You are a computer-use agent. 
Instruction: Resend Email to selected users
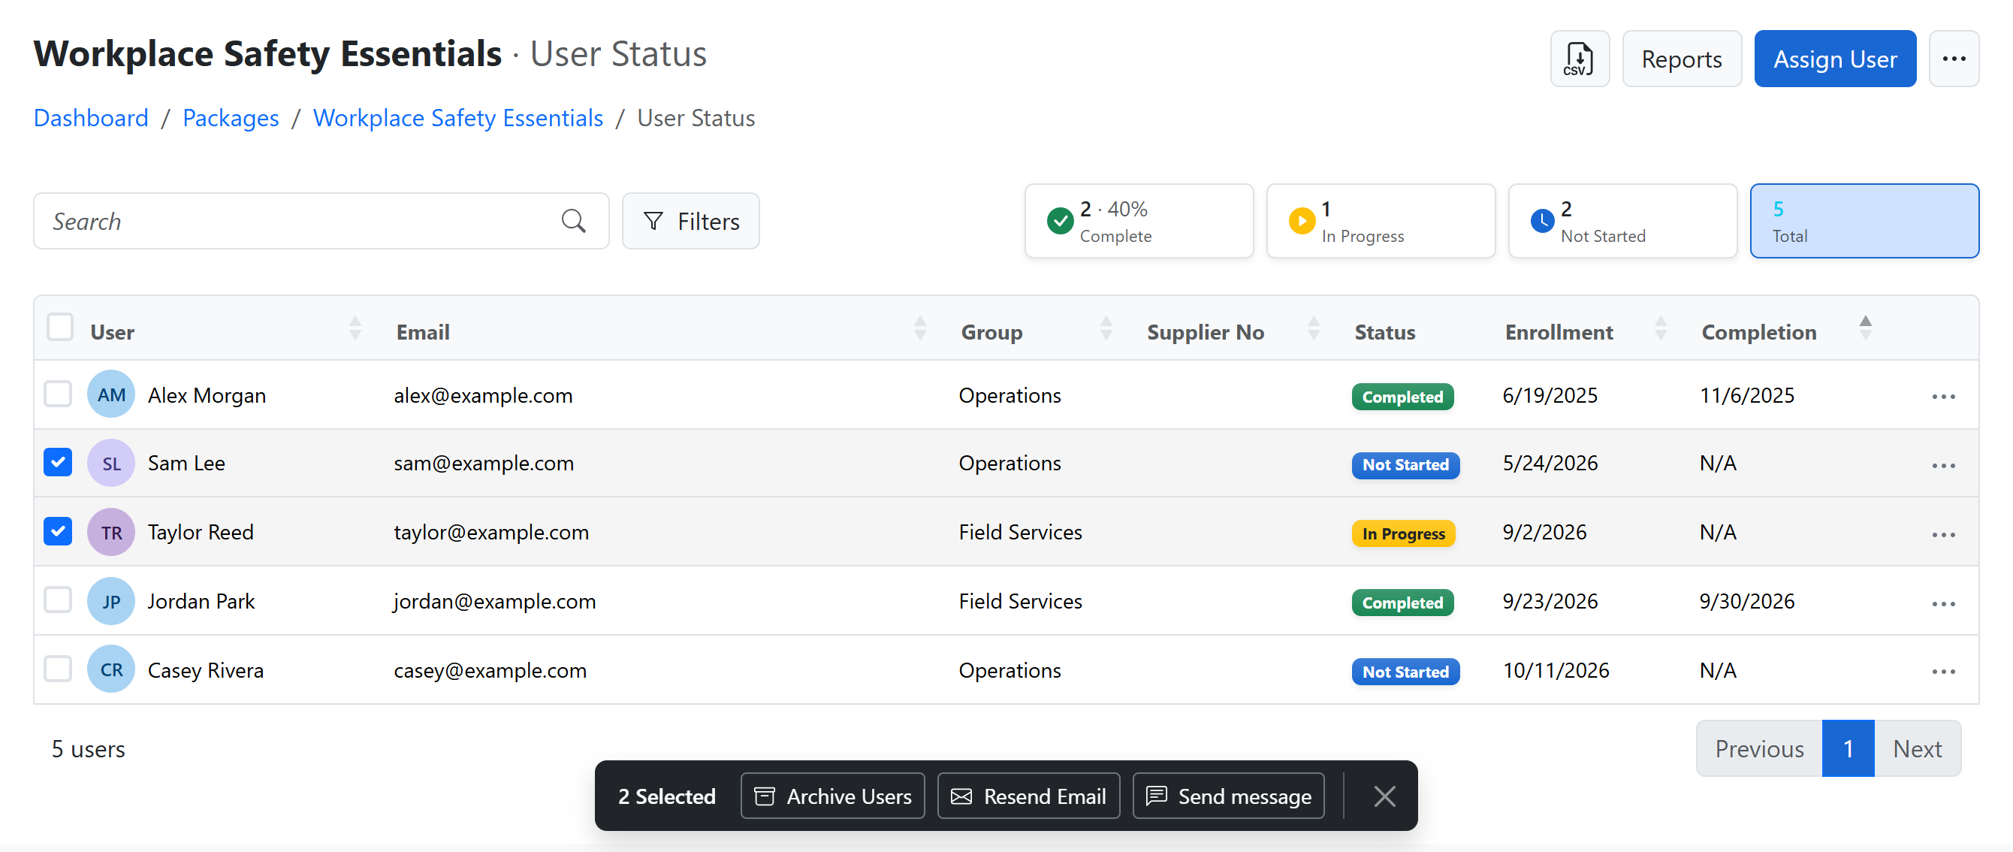(x=1028, y=796)
